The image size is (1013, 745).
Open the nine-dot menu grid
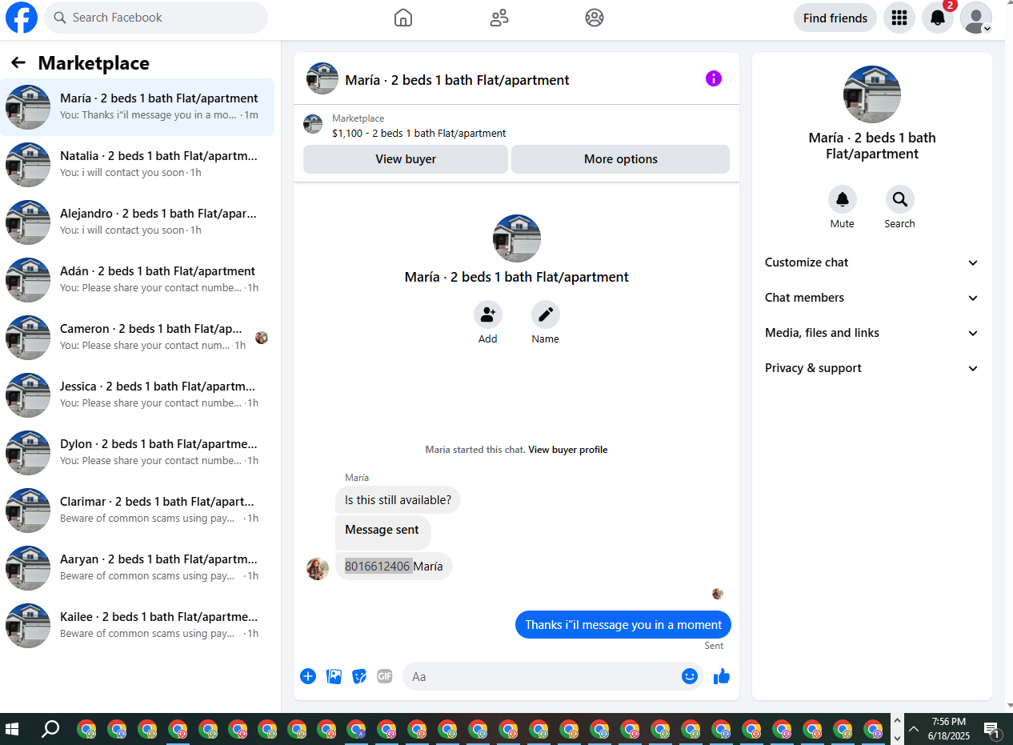point(899,18)
